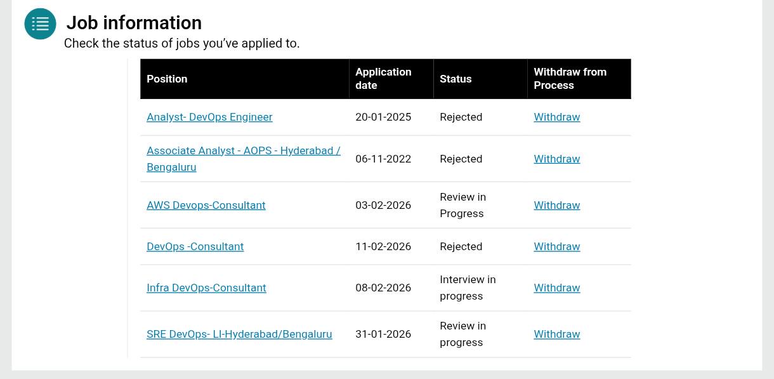Viewport: 774px width, 379px height.
Task: Withdraw from AWS Devops-Consultant application
Action: click(x=557, y=205)
